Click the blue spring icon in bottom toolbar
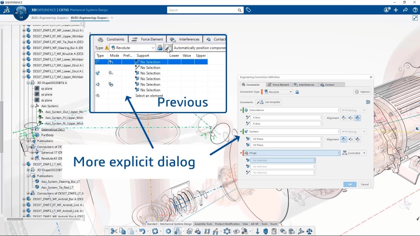 [x=266, y=231]
